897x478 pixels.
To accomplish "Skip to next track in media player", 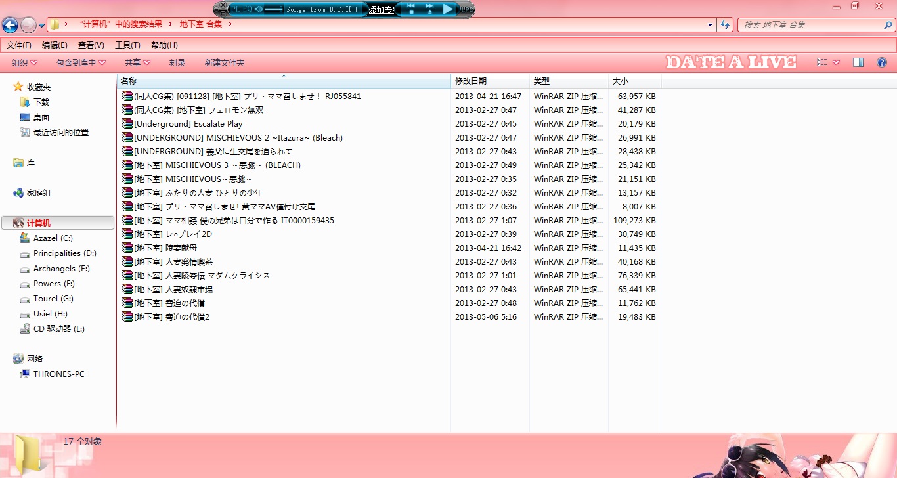I will [429, 5].
